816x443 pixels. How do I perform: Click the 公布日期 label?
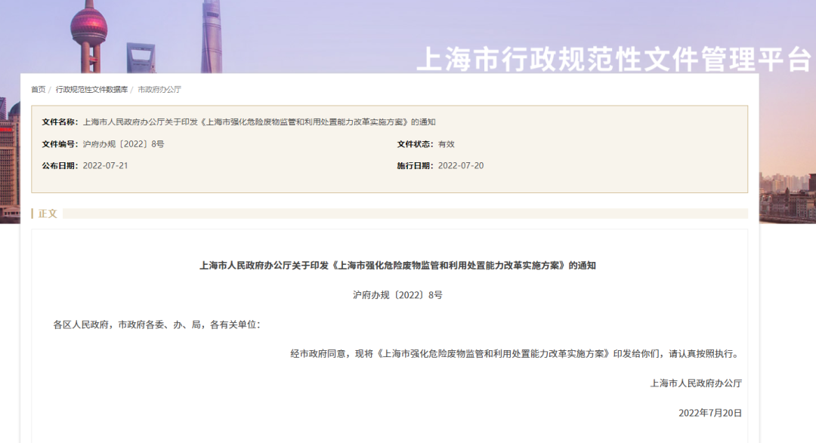tap(60, 165)
